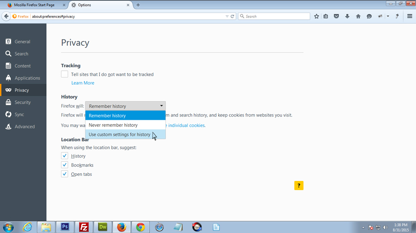
Task: Click the taskbar clock showing 1:38 PM
Action: click(401, 227)
